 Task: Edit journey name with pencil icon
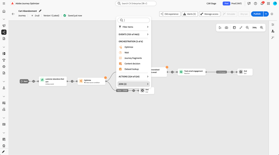40,11
